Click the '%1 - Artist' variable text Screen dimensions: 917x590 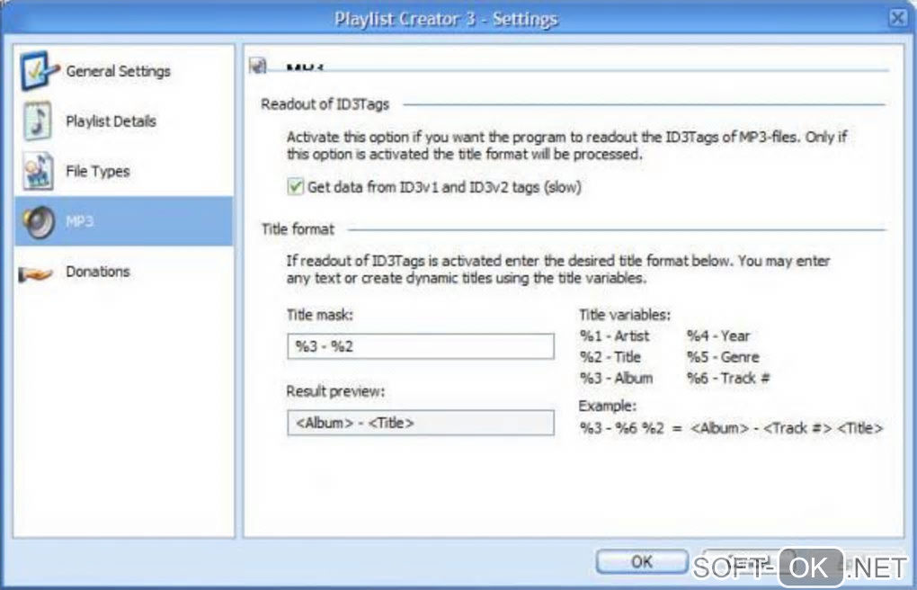coord(615,336)
